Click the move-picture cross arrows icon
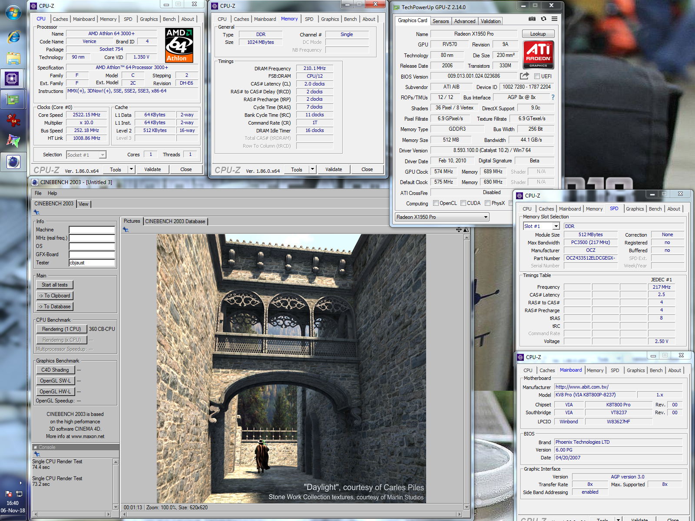Image resolution: width=695 pixels, height=521 pixels. [x=459, y=230]
